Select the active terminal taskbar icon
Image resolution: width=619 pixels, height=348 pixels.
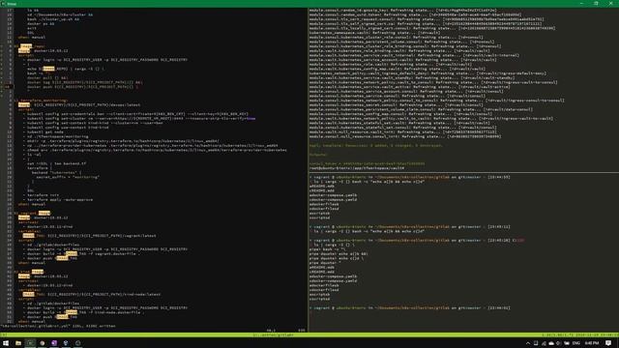(30, 343)
